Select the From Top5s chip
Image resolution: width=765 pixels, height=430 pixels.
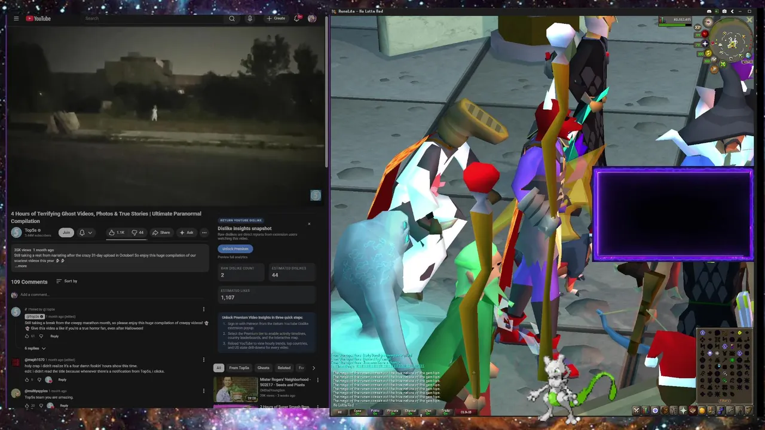(x=239, y=368)
